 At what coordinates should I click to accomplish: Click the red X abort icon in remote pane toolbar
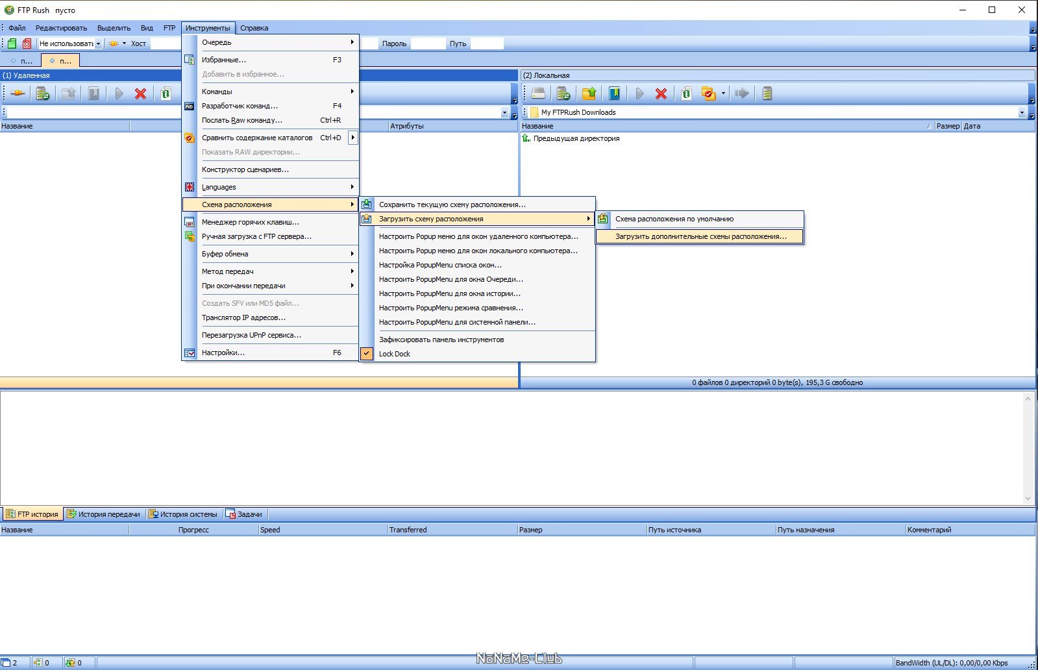[x=140, y=93]
